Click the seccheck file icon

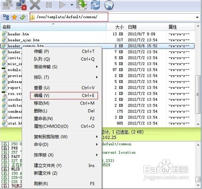click(x=4, y=100)
